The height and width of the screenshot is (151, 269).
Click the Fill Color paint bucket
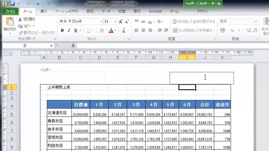click(x=102, y=31)
